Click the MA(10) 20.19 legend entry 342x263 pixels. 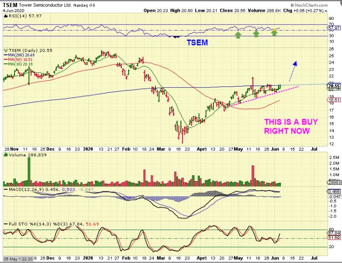(x=18, y=64)
